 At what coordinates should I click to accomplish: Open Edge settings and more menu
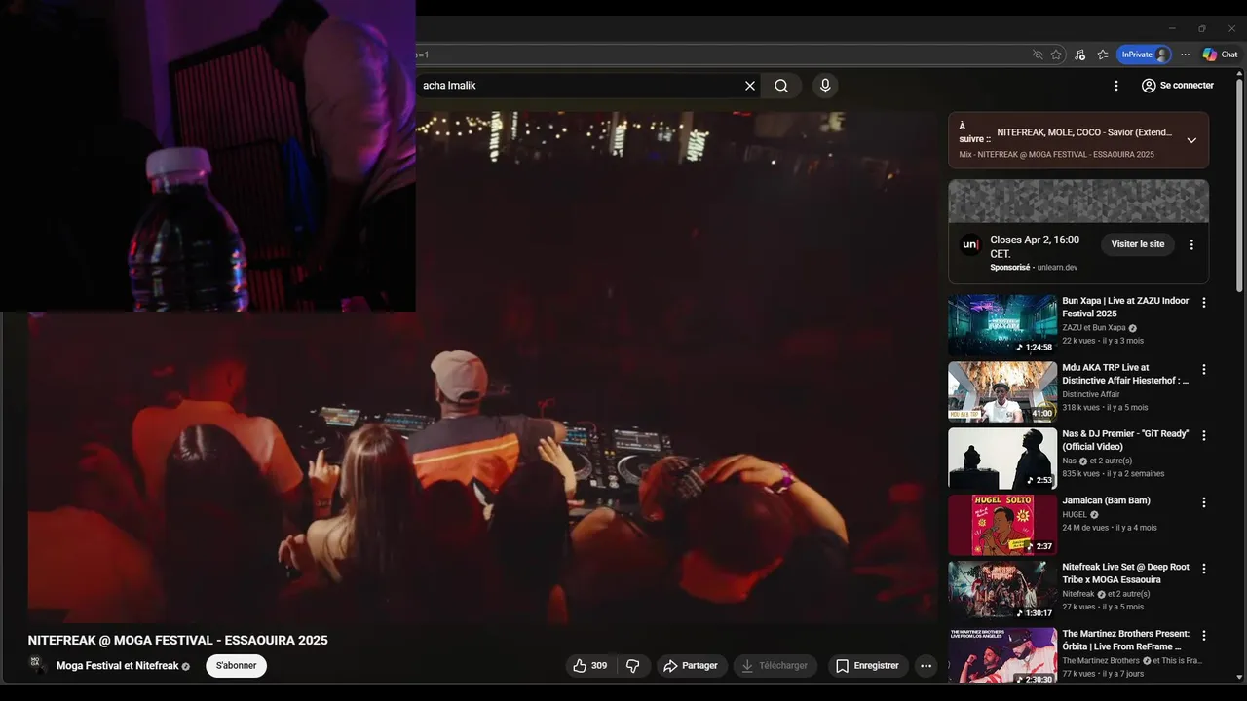[x=1185, y=55]
